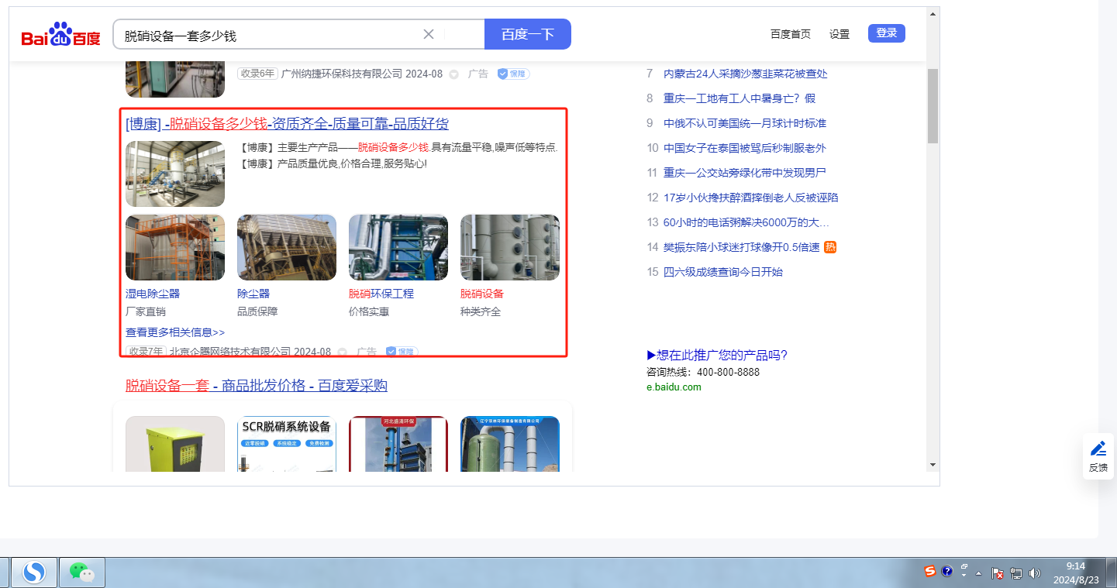Open Sogou browser from the taskbar
This screenshot has height=588, width=1117.
33,573
